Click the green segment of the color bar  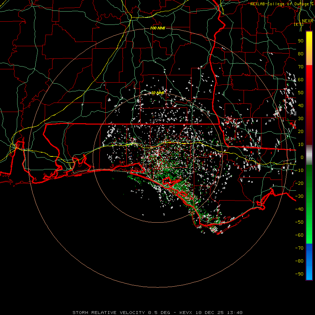tap(309, 204)
